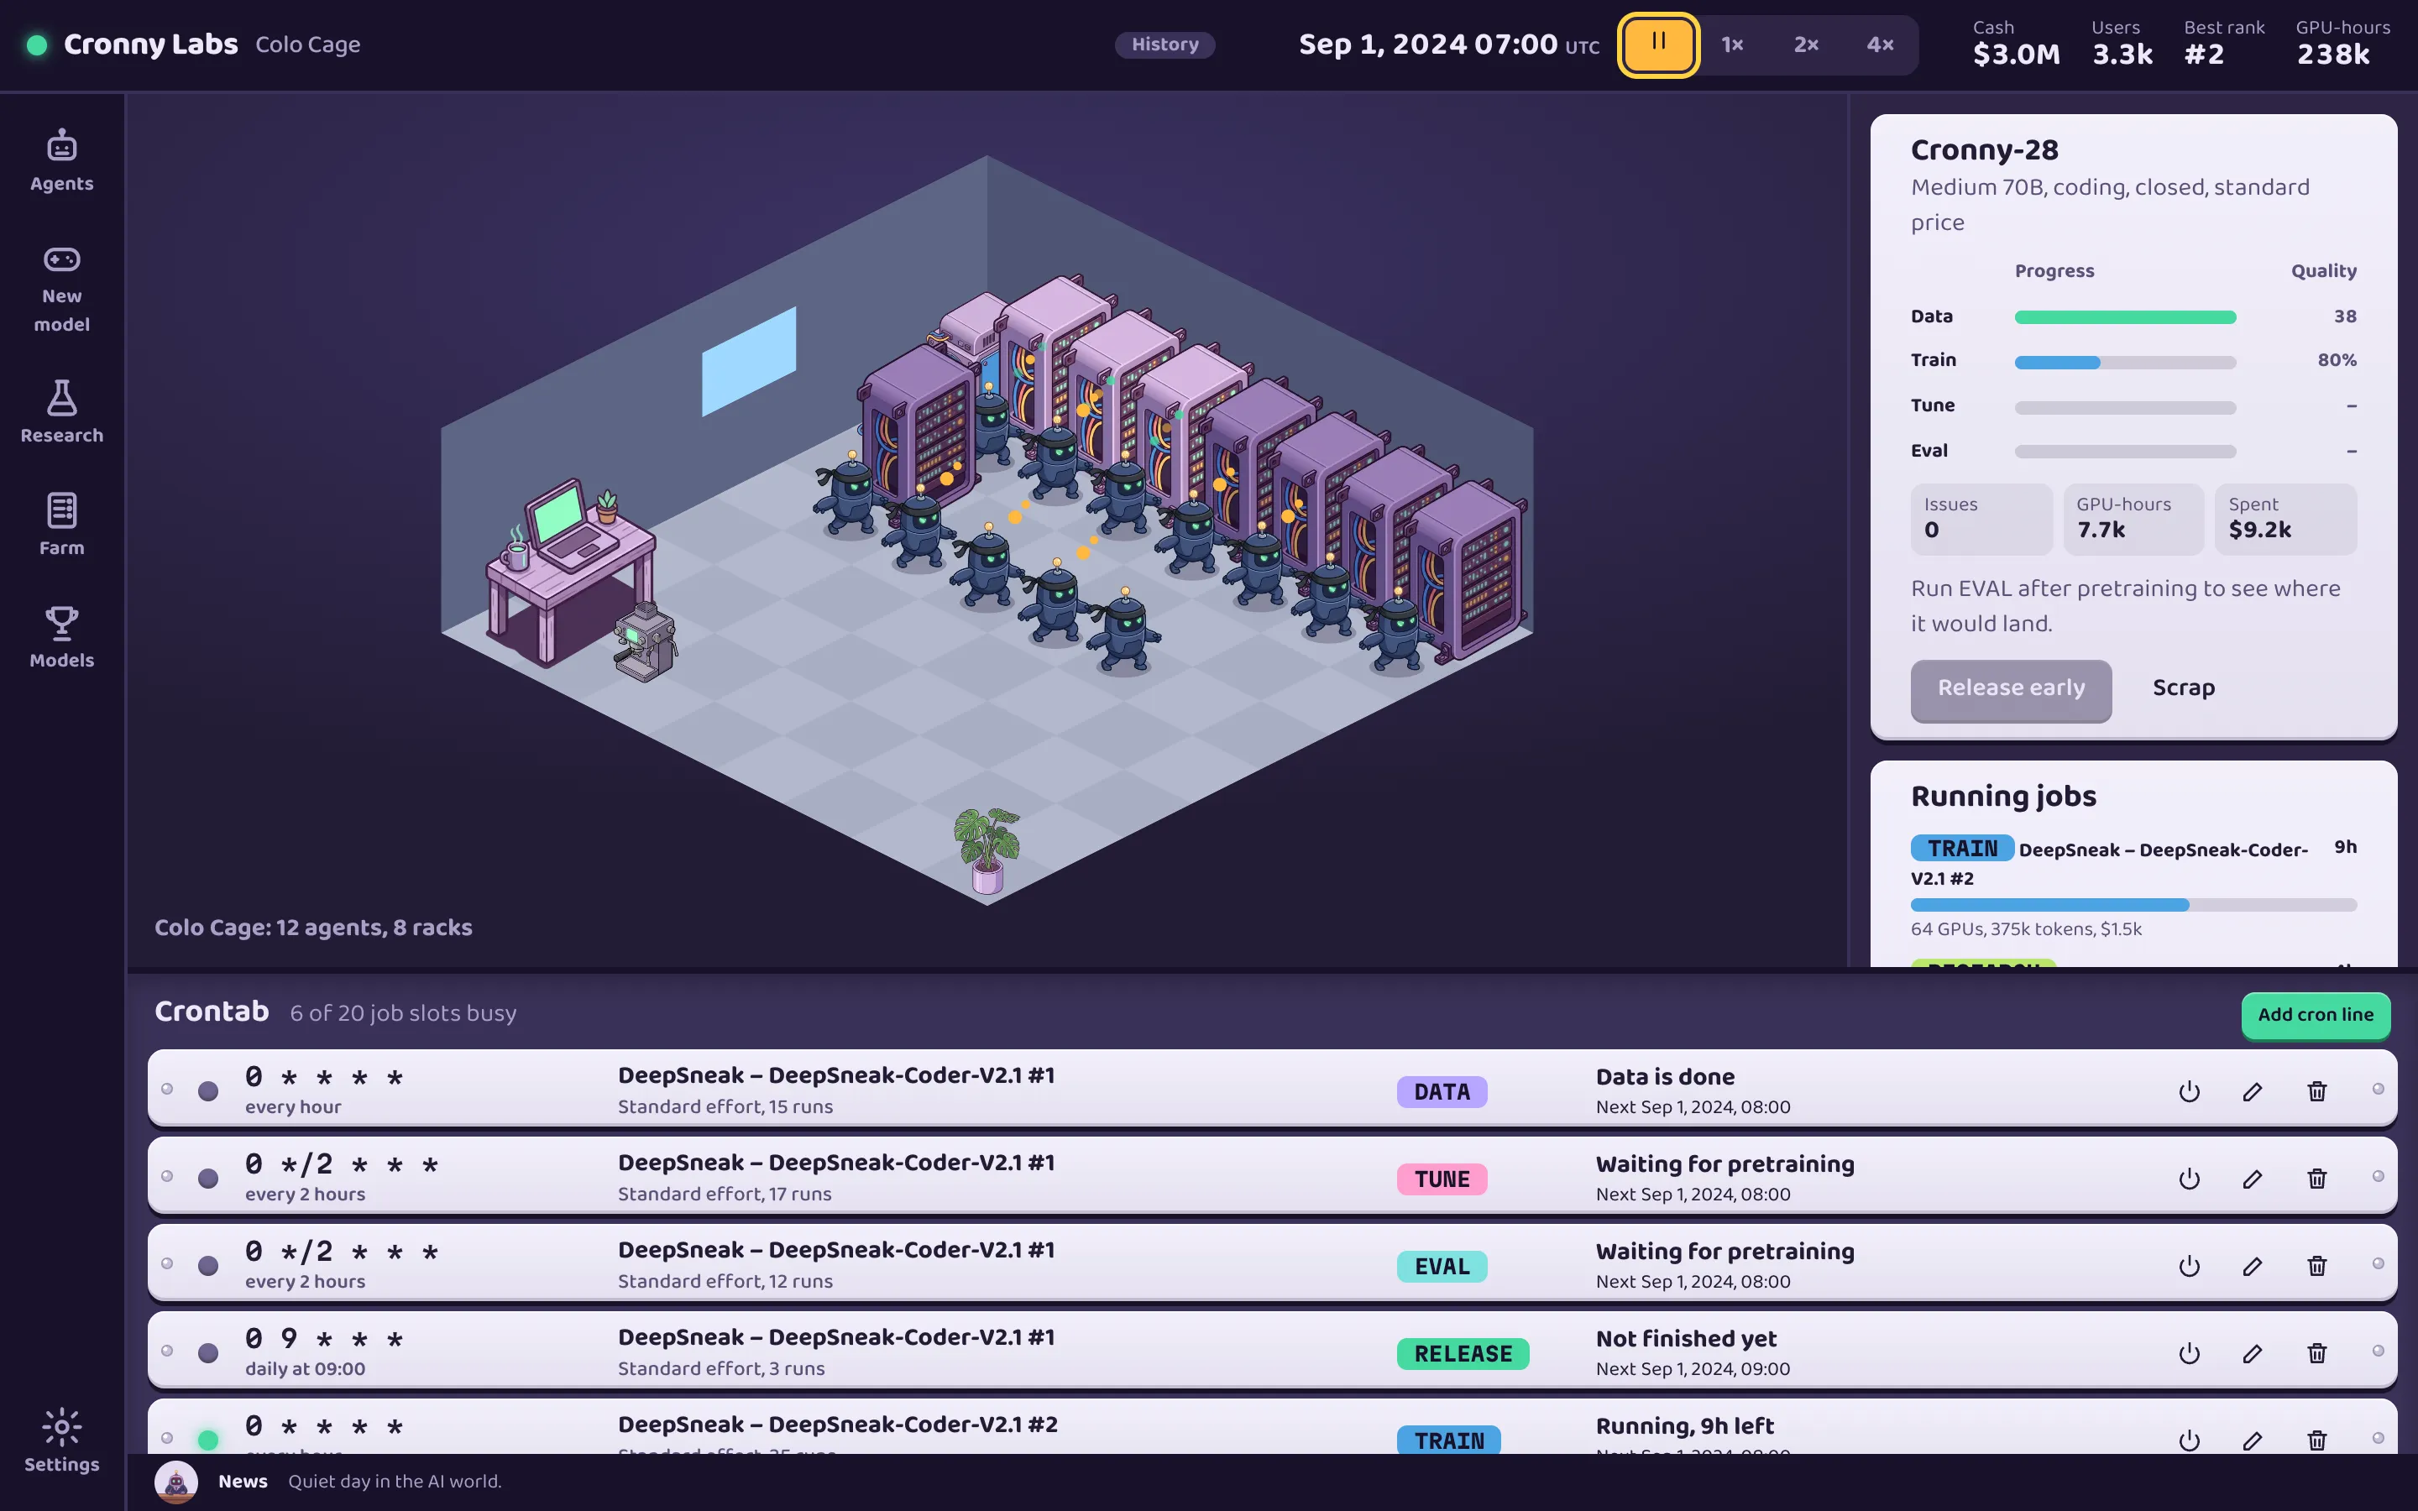The height and width of the screenshot is (1511, 2418).
Task: Open the Research flask icon
Action: 62,411
